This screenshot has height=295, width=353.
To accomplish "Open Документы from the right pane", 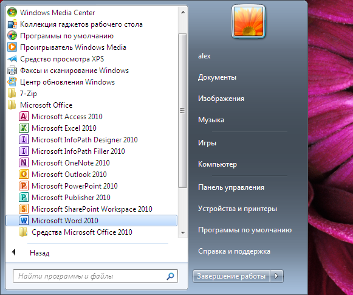I will coord(217,77).
